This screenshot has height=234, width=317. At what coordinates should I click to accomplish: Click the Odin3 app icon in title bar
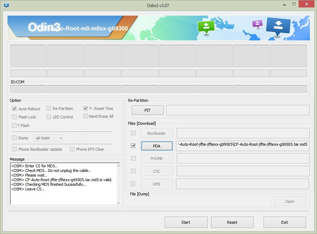6,5
